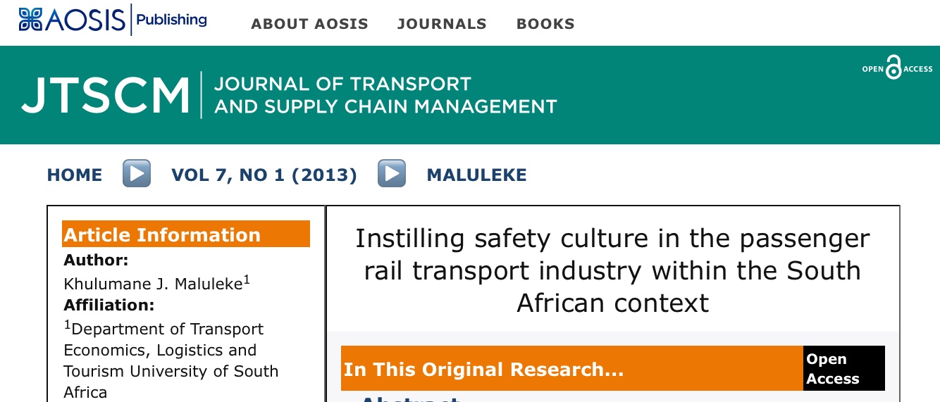Viewport: 940px width, 402px height.
Task: Open the VOL 7, NO 1 (2013) issue link
Action: click(x=264, y=175)
